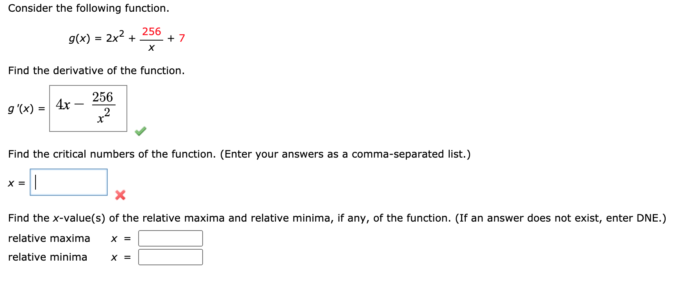Click the red fraction 256/x in g(x)

pyautogui.click(x=151, y=38)
